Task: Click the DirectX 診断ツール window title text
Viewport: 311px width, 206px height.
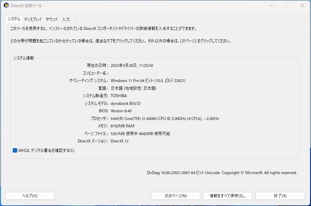Action: point(26,6)
